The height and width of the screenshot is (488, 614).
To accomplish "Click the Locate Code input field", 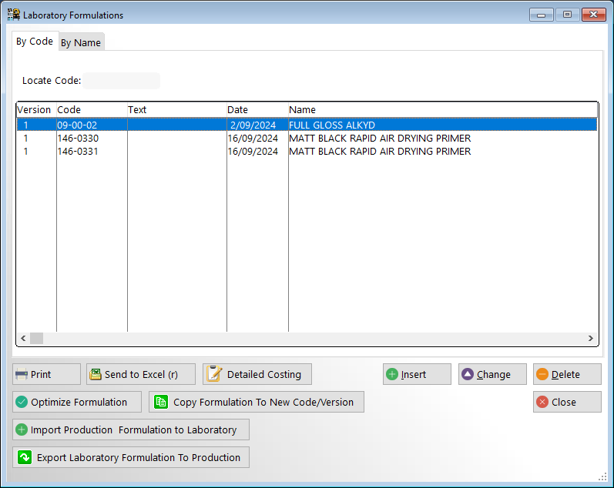I will [x=122, y=81].
